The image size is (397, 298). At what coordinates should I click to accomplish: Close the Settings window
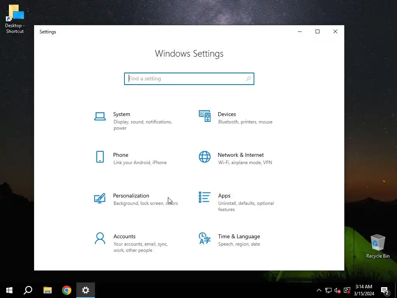click(x=335, y=32)
